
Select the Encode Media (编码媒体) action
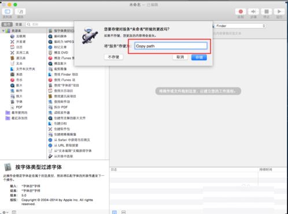(x=60, y=36)
